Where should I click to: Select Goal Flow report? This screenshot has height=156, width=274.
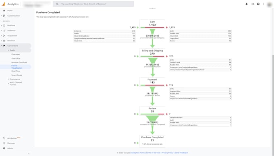click(x=16, y=71)
